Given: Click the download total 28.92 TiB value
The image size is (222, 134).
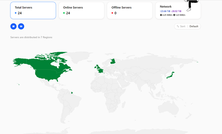Looking at the screenshot, I should click(x=176, y=11).
